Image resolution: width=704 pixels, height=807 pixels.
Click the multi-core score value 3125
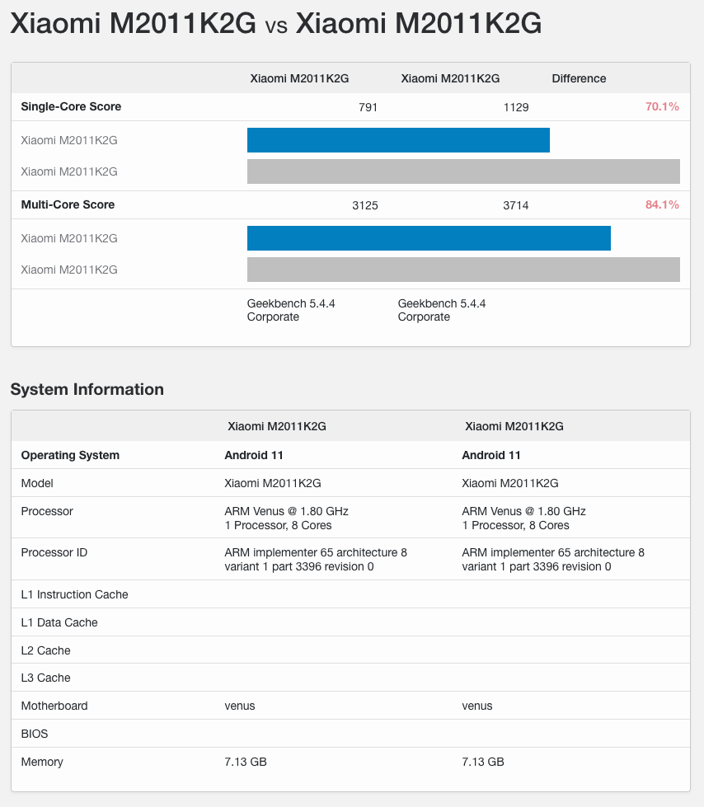tap(365, 205)
